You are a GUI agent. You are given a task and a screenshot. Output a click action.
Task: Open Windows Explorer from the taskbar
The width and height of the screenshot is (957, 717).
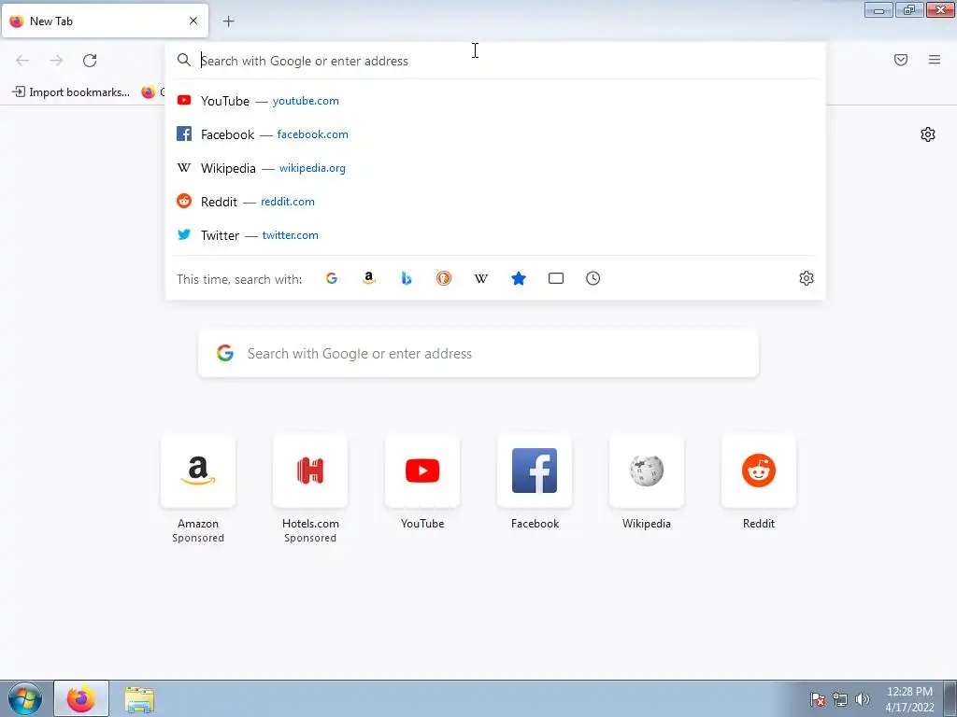coord(139,699)
